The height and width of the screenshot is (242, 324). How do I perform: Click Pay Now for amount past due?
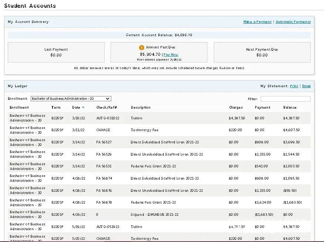pyautogui.click(x=171, y=55)
